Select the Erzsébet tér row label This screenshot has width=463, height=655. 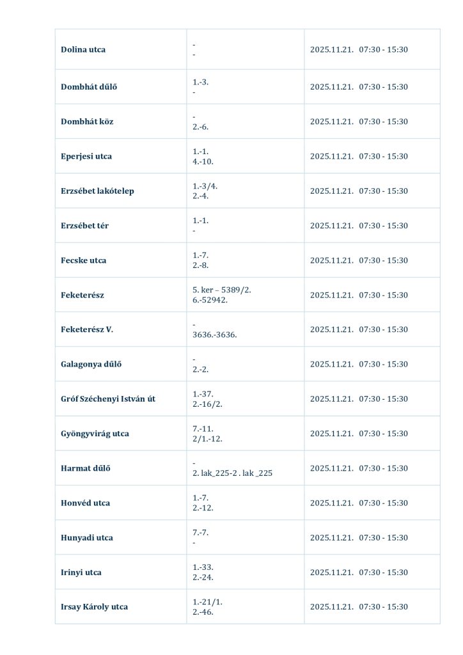(84, 226)
